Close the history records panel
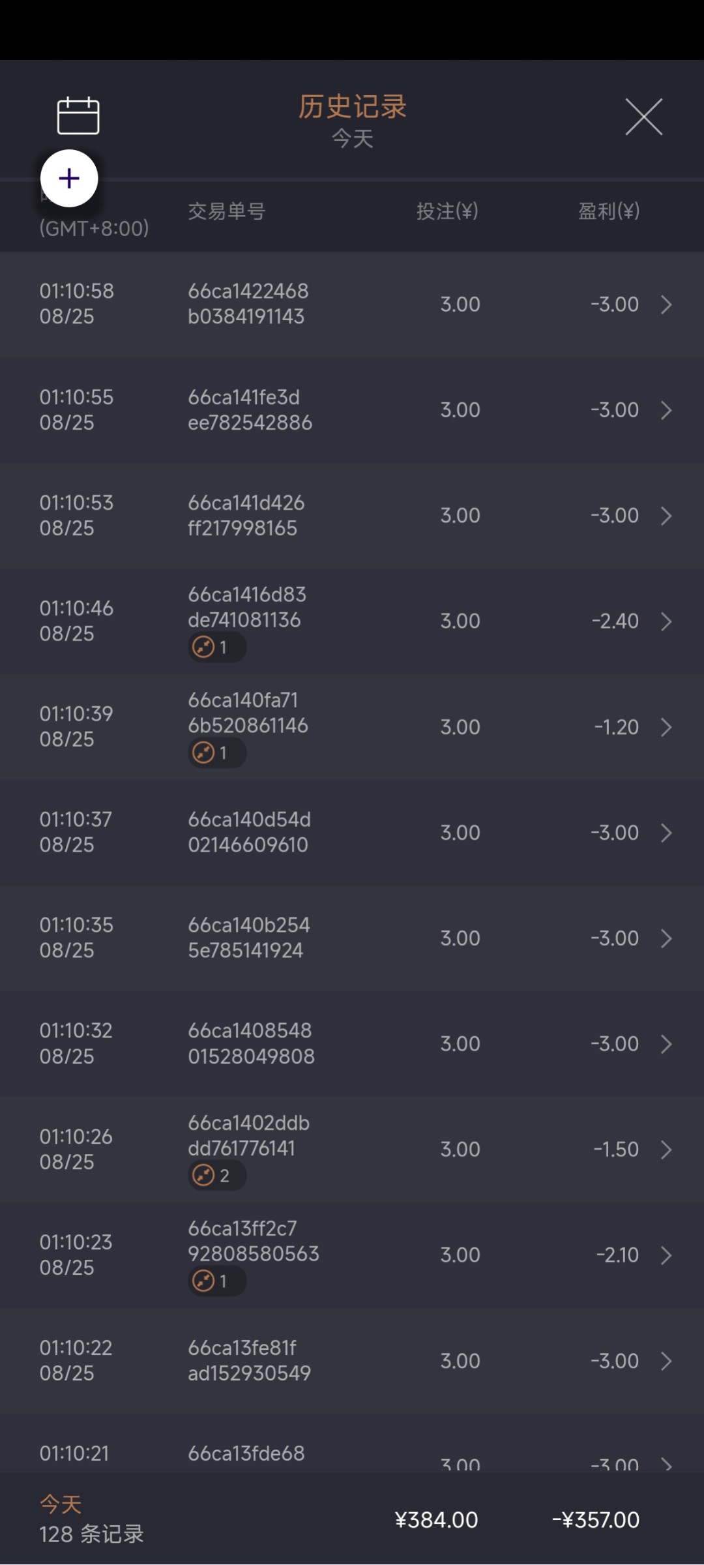 (x=643, y=117)
